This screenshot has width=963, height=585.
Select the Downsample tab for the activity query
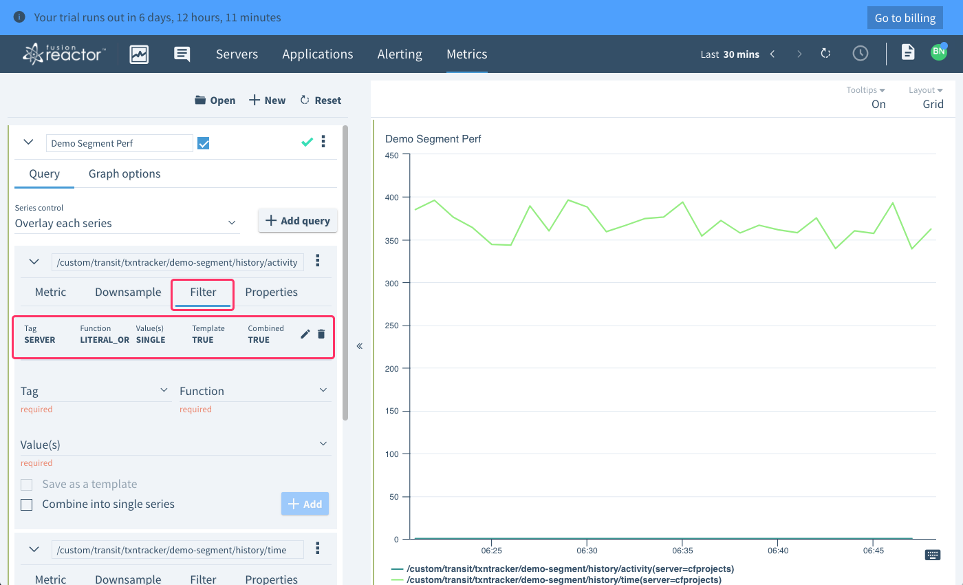pyautogui.click(x=128, y=292)
